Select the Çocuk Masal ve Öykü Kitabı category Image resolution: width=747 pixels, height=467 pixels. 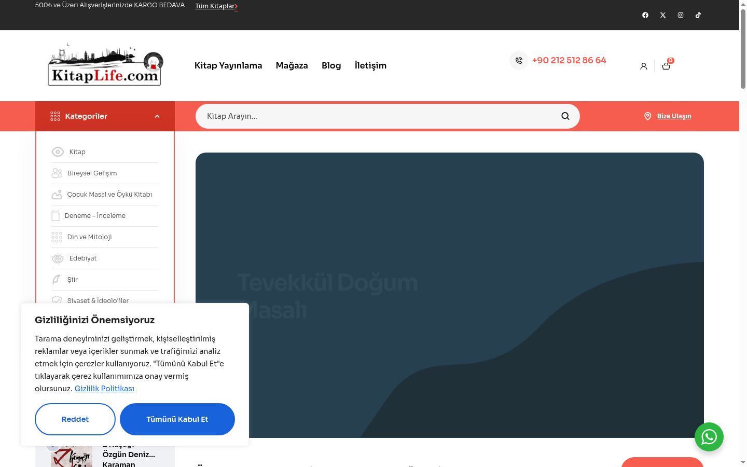(x=109, y=195)
